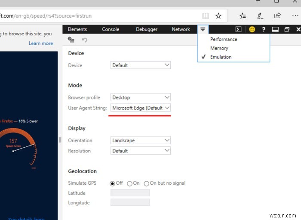Show the console panel toggle icon
The height and width of the screenshot is (220, 301).
[238, 29]
